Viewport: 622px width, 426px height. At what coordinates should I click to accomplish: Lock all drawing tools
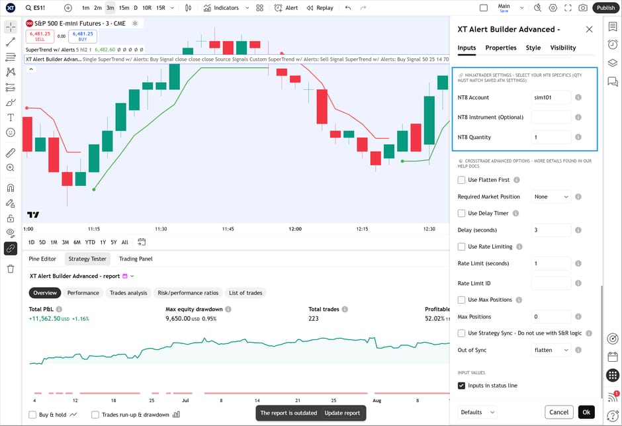click(x=11, y=218)
